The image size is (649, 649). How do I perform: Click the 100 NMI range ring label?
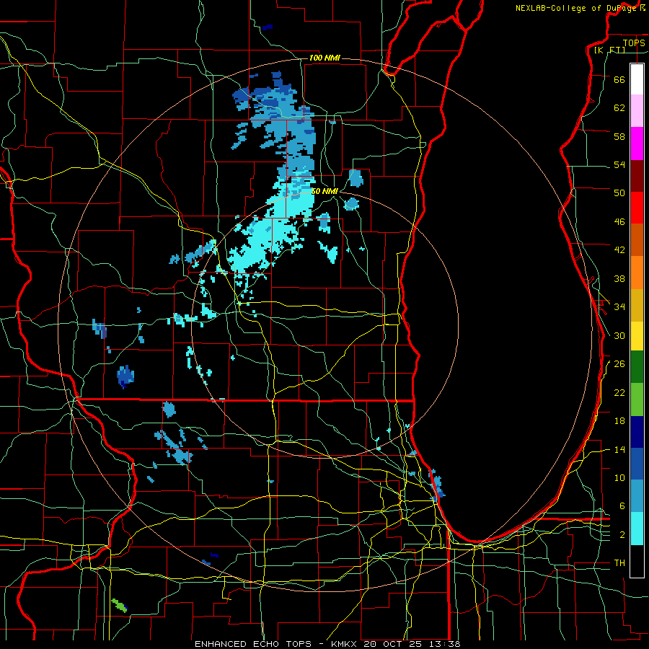click(x=324, y=58)
